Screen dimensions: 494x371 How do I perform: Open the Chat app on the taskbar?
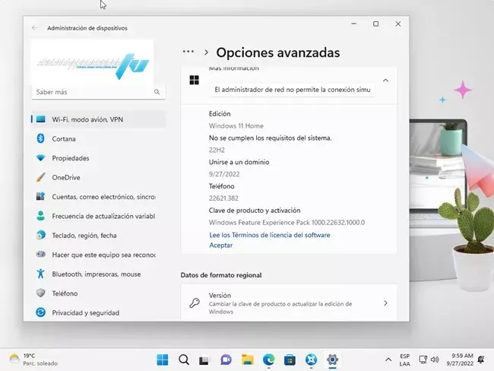tap(226, 360)
